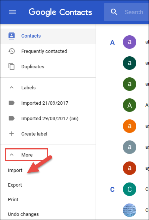Click the Labels heading text
Screen dimensions: 149x220
tap(28, 88)
